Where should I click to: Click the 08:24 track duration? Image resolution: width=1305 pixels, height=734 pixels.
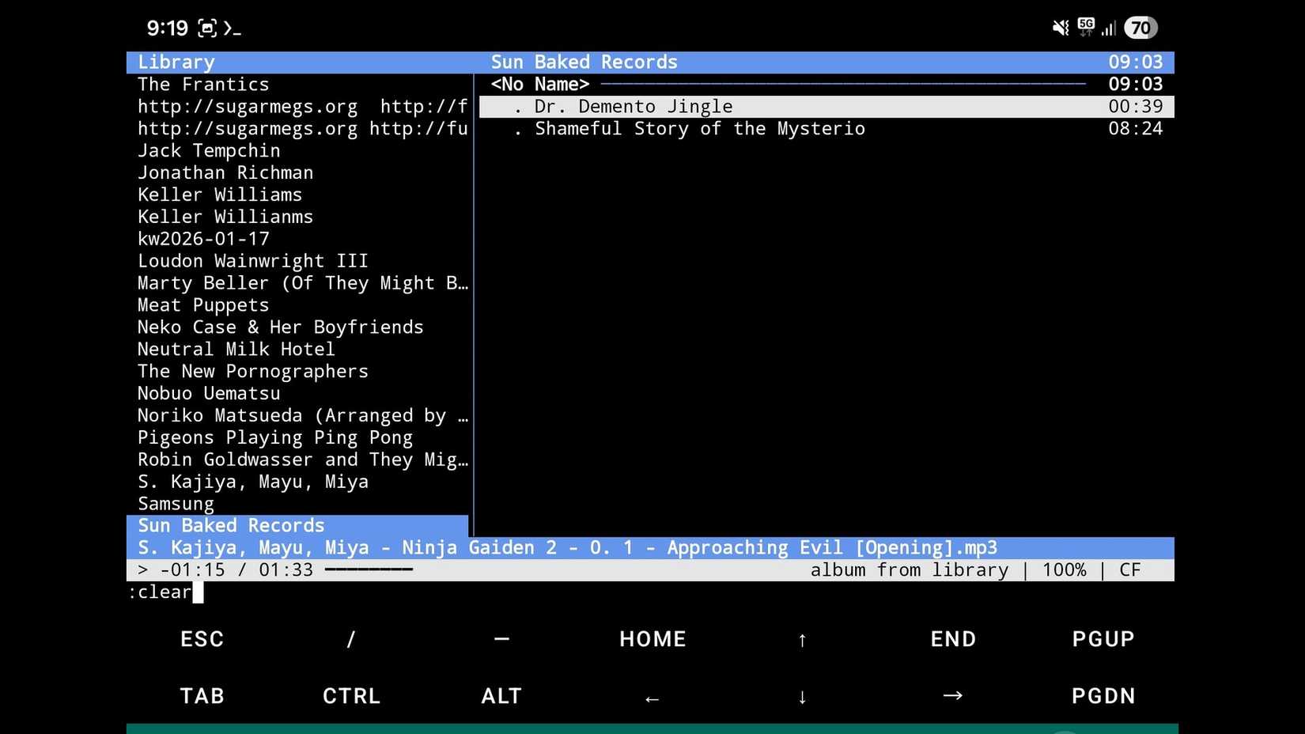1136,129
